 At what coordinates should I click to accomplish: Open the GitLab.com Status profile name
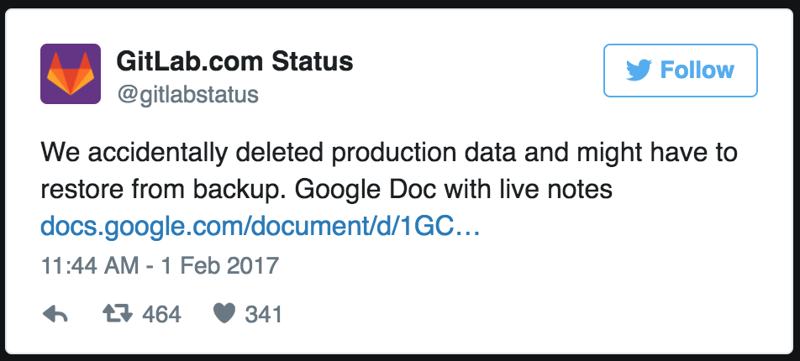[234, 61]
